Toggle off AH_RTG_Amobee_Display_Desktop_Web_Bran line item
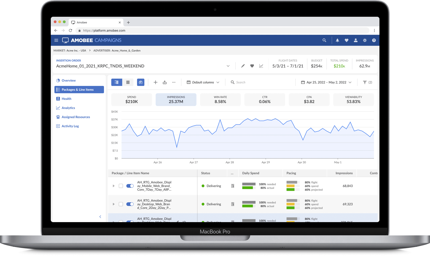Image resolution: width=430 pixels, height=256 pixels. pyautogui.click(x=130, y=204)
